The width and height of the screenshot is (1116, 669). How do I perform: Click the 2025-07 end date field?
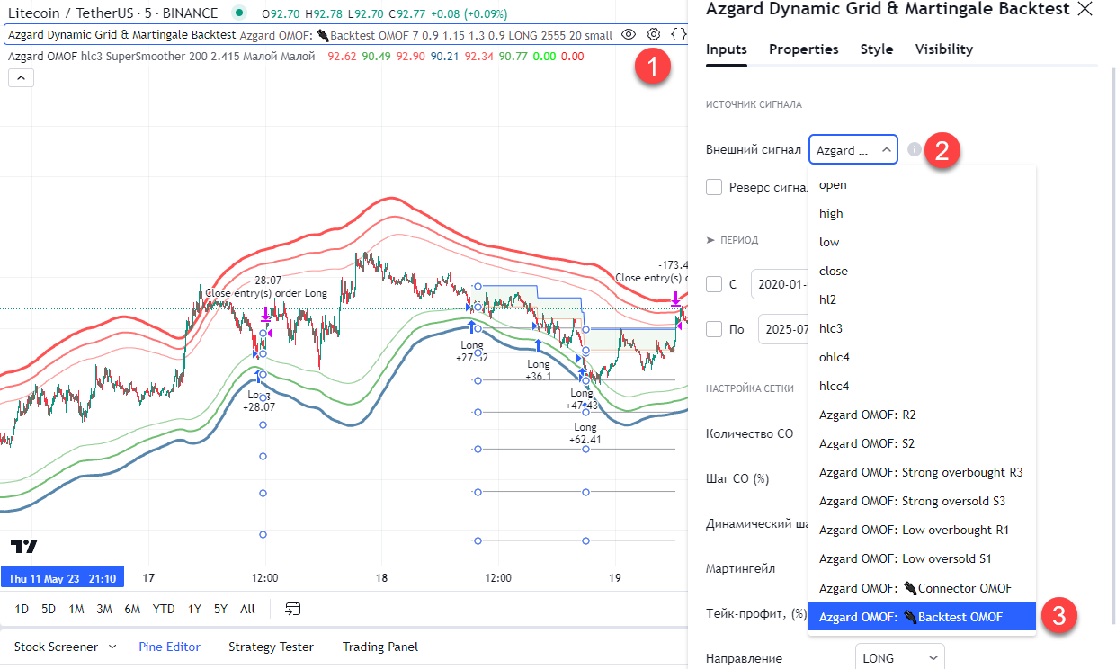coord(783,329)
